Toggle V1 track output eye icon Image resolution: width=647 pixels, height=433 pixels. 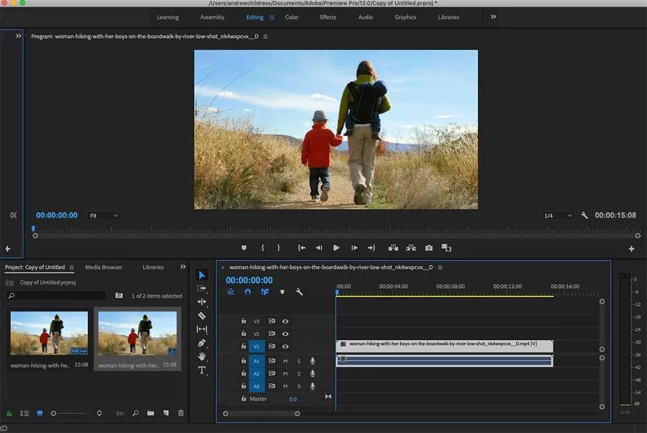point(285,347)
